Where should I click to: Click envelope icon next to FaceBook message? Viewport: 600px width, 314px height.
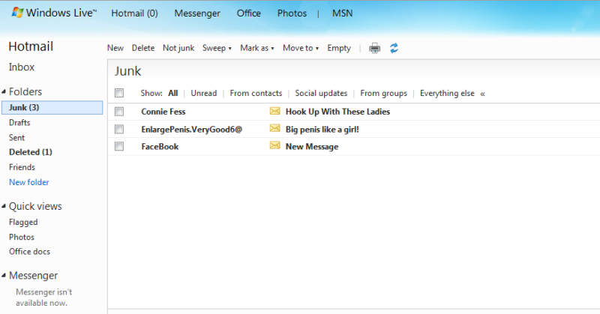tap(274, 146)
